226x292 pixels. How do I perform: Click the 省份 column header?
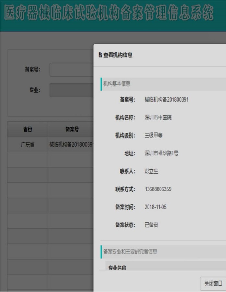(x=28, y=129)
